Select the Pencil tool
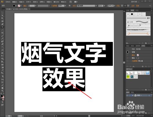The width and height of the screenshot is (153, 117). pyautogui.click(x=2, y=39)
